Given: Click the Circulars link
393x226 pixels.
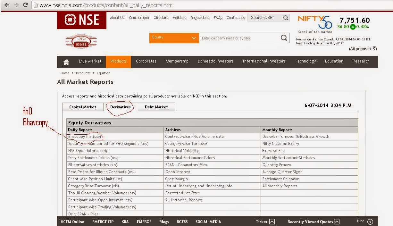Looking at the screenshot, I should tap(161, 18).
